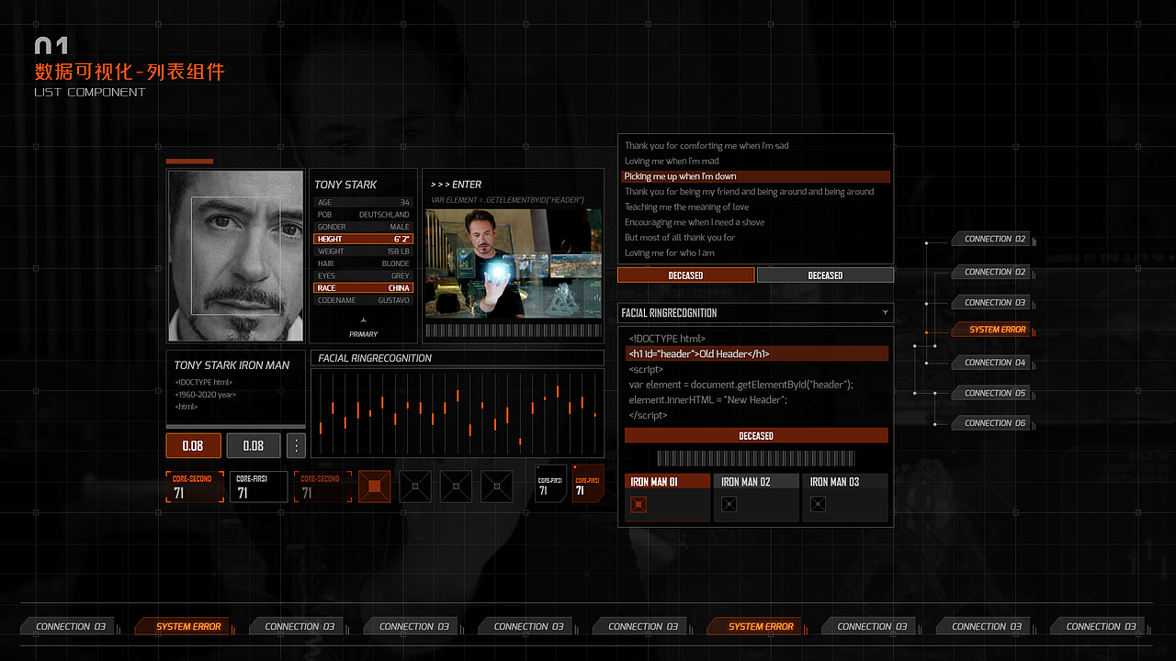Click the square icon under IRON MAN 03
The width and height of the screenshot is (1176, 661).
(x=818, y=504)
